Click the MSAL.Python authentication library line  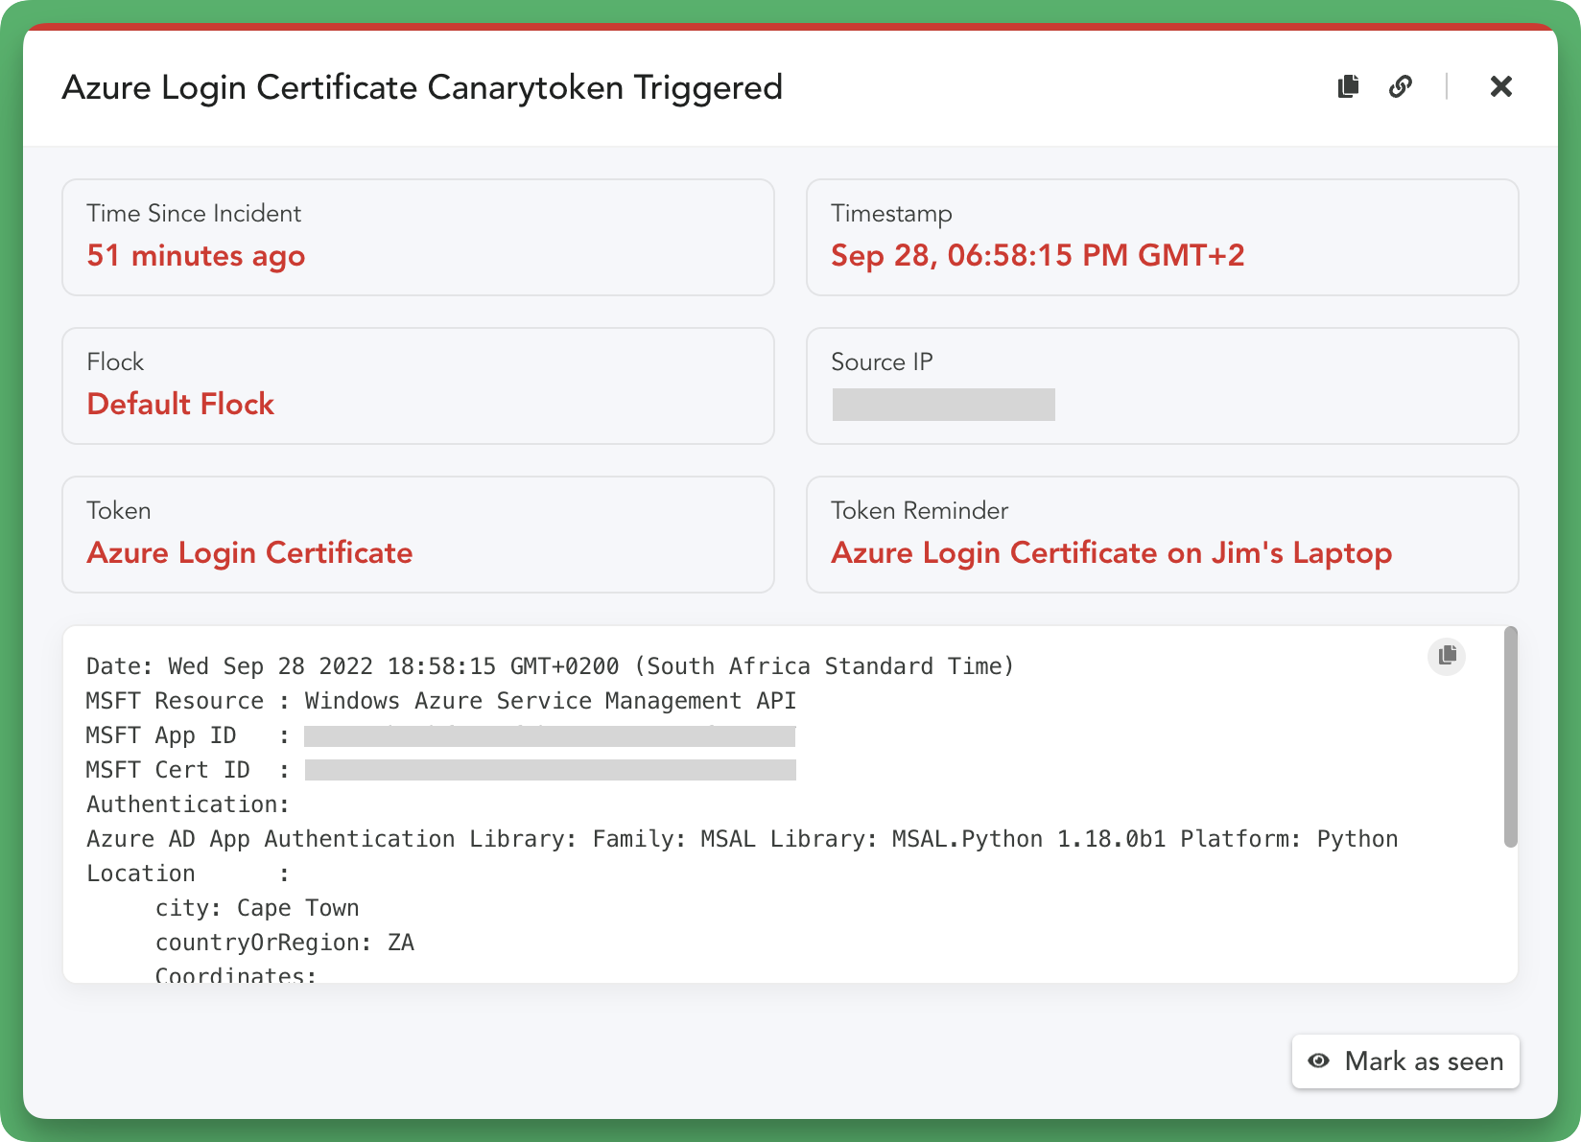coord(741,839)
